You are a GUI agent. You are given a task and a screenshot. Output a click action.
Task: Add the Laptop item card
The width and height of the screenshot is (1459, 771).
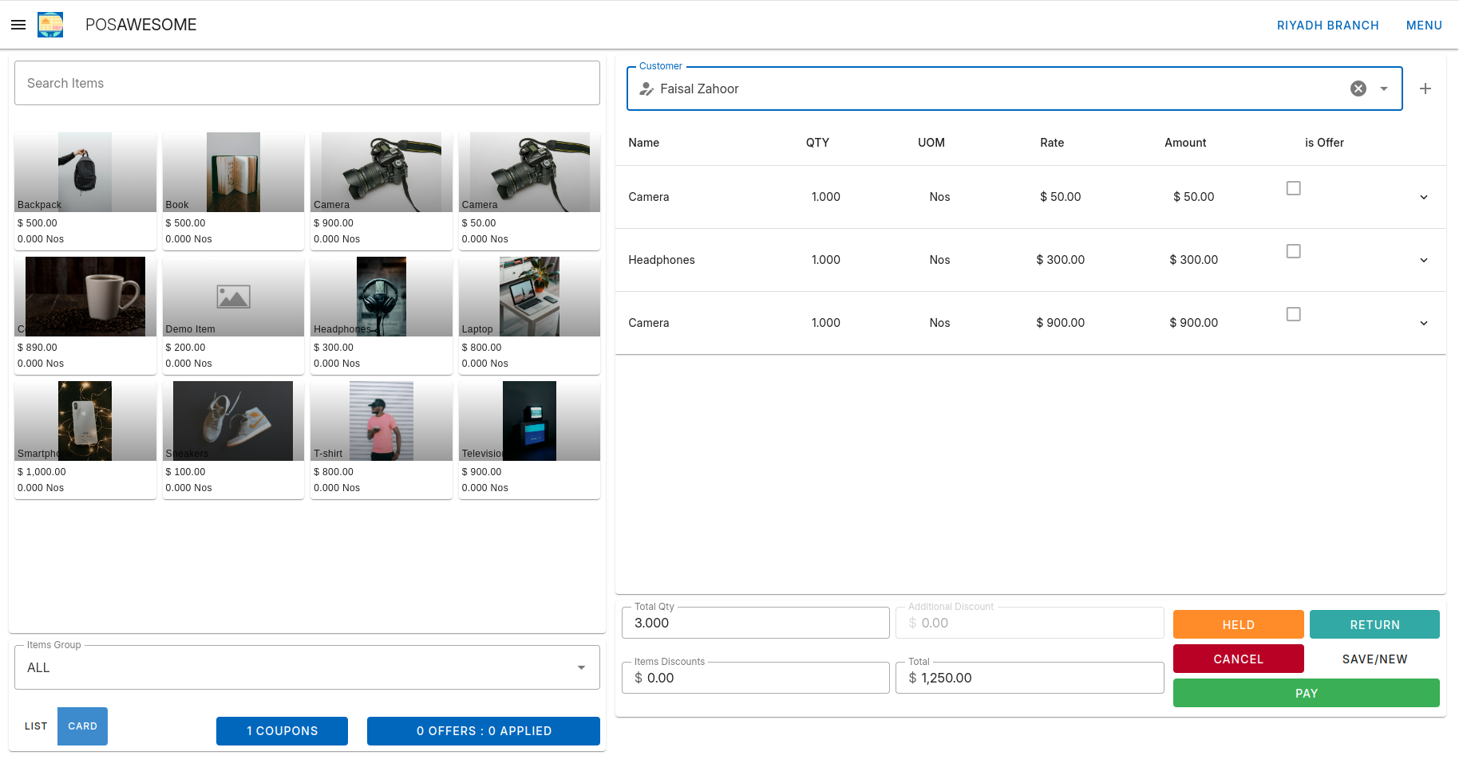click(x=529, y=316)
